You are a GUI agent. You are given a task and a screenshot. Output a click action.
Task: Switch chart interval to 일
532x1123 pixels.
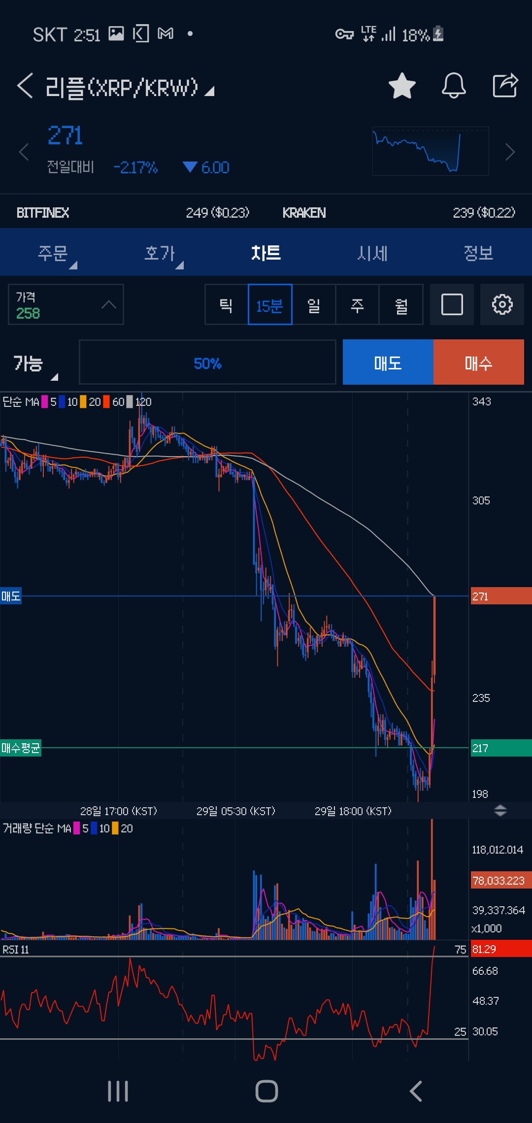pos(314,305)
